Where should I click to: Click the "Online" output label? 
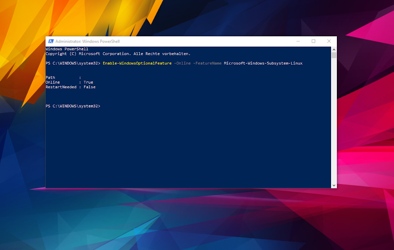pos(53,82)
